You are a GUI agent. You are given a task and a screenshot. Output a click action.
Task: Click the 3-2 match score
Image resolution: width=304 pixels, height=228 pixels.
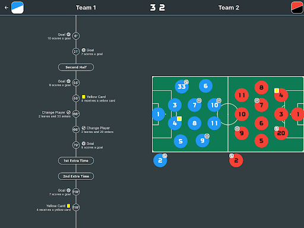tap(157, 8)
